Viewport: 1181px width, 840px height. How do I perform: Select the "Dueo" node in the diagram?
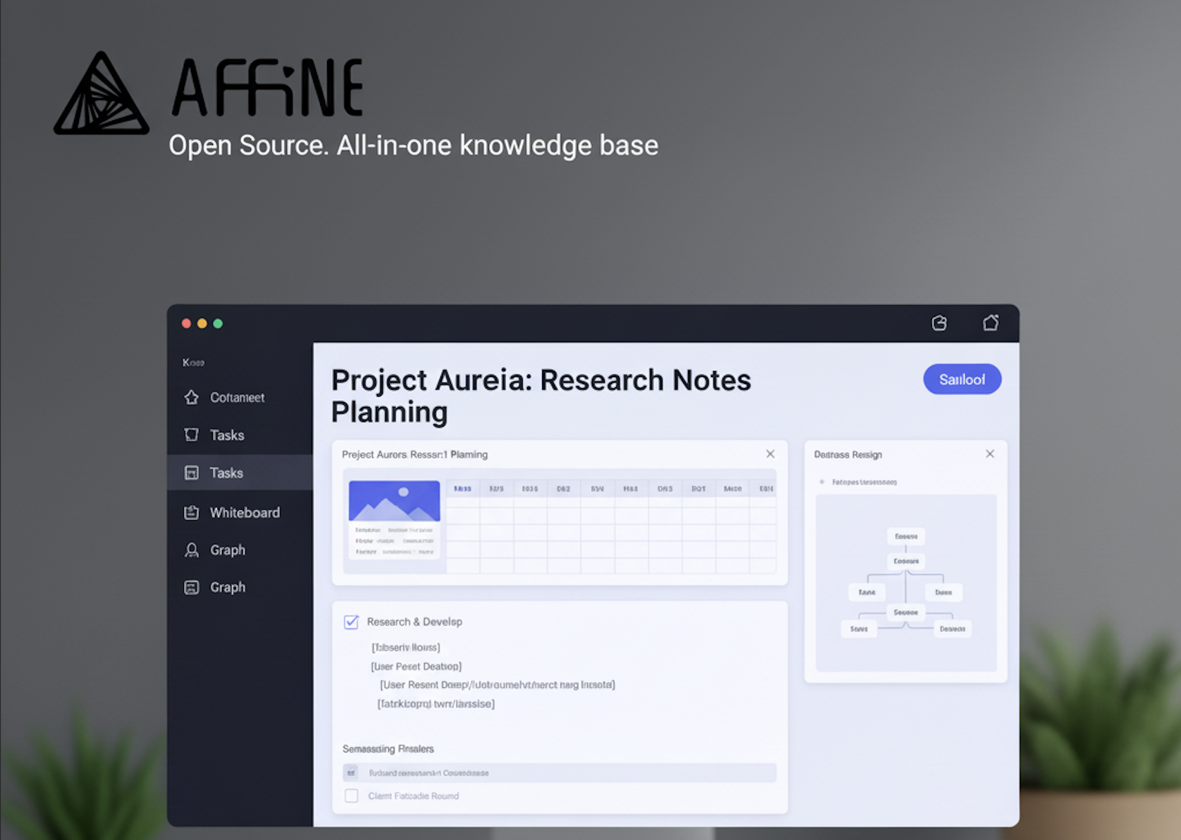click(x=943, y=592)
